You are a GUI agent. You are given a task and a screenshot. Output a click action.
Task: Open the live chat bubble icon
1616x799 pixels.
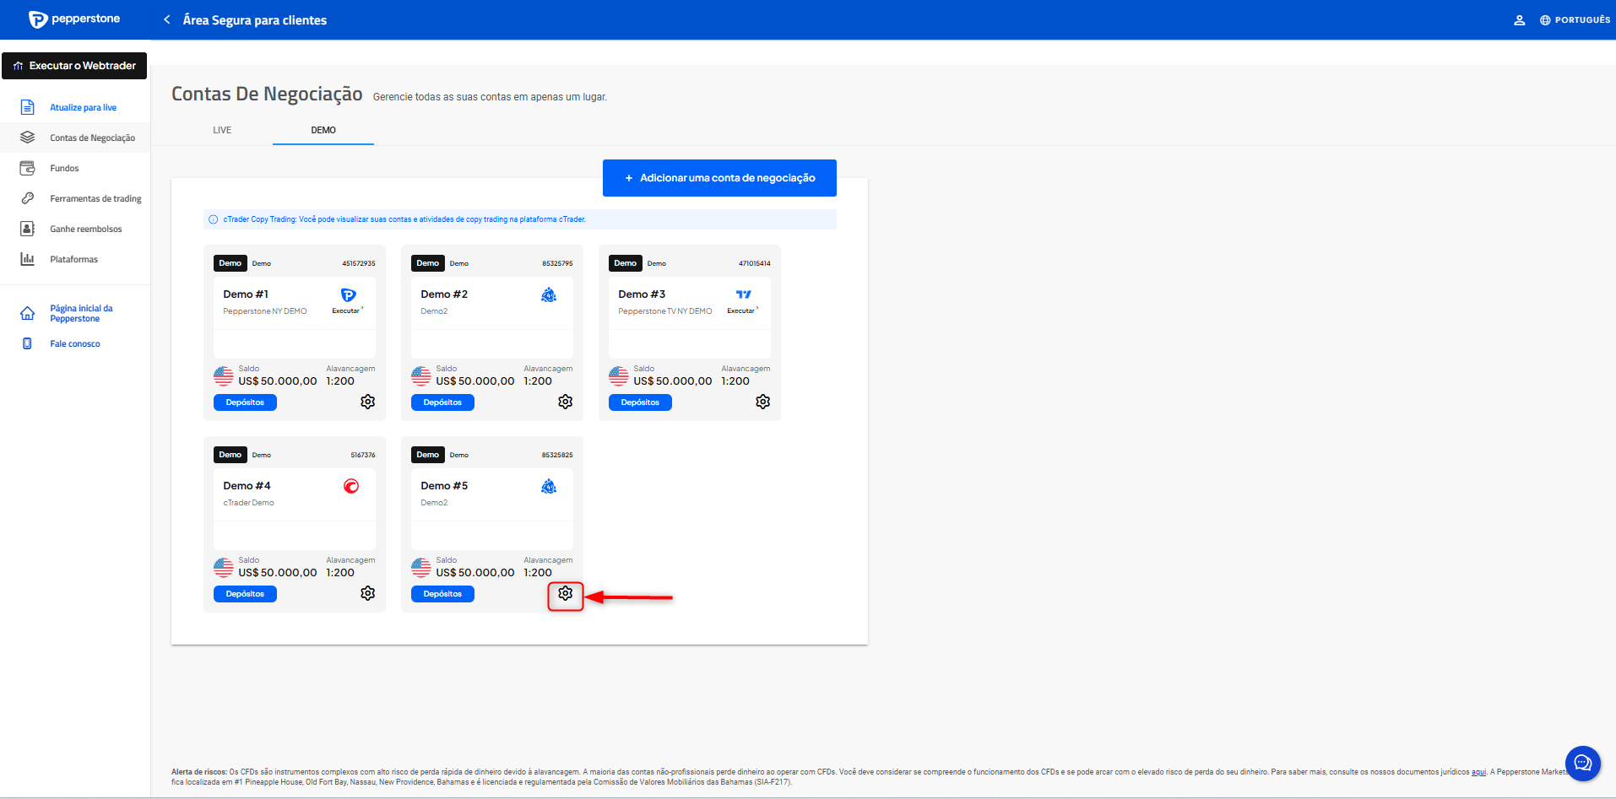pyautogui.click(x=1582, y=764)
